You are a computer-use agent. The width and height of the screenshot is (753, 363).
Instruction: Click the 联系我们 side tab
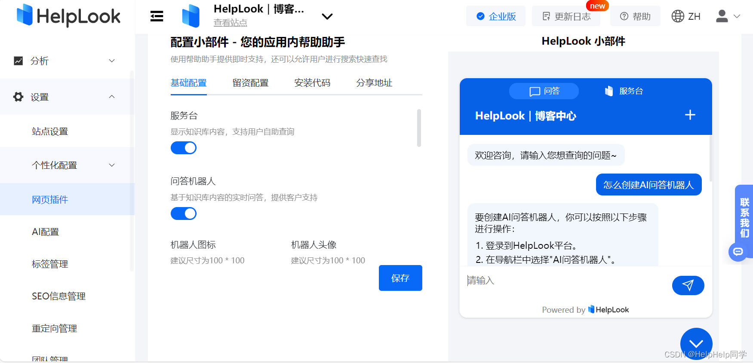pyautogui.click(x=744, y=218)
